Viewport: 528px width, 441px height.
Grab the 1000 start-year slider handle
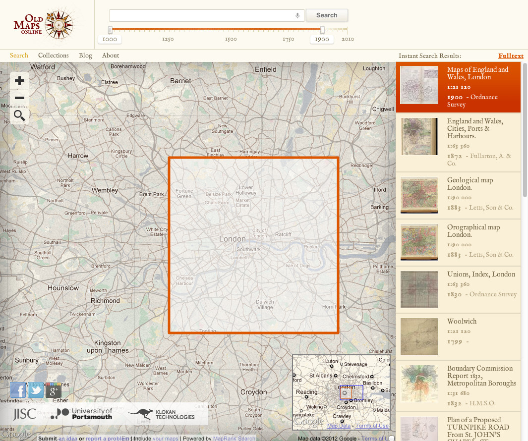click(110, 30)
